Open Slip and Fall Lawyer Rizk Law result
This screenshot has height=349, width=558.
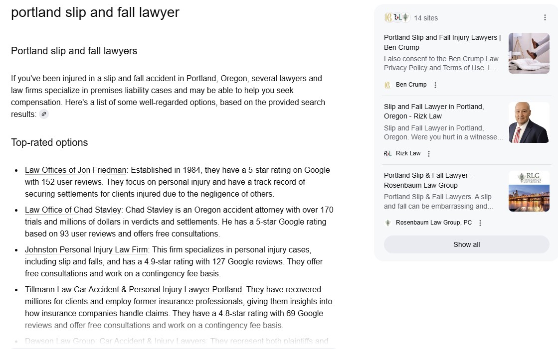pyautogui.click(x=434, y=111)
